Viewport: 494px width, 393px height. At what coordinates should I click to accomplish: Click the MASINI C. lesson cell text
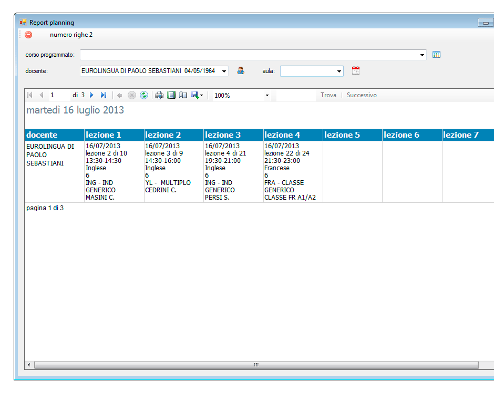pyautogui.click(x=100, y=198)
